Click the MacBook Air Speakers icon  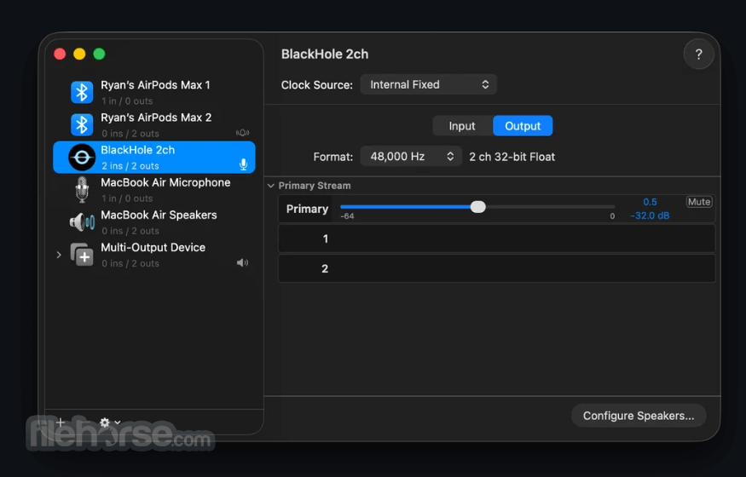(82, 221)
